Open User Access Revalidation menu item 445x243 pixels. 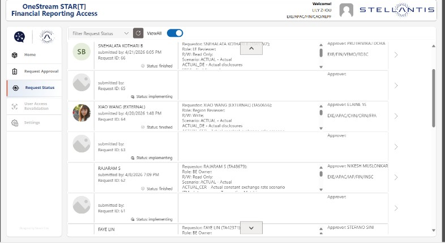click(x=34, y=106)
